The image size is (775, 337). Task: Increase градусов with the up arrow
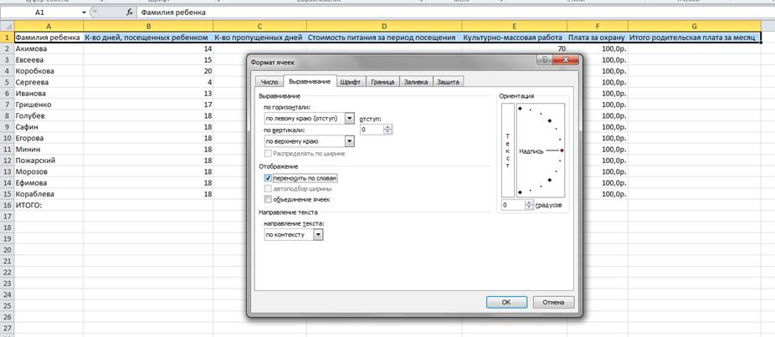coord(529,202)
